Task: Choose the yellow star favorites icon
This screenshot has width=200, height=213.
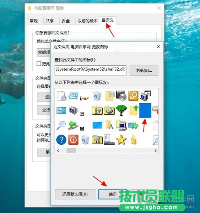Action: [x=121, y=140]
